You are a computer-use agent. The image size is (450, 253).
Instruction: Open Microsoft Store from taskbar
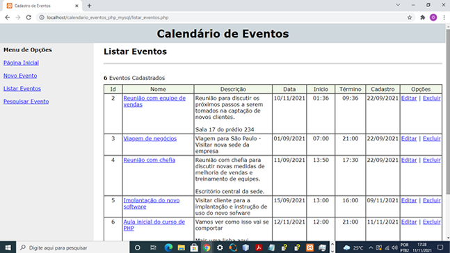194,247
